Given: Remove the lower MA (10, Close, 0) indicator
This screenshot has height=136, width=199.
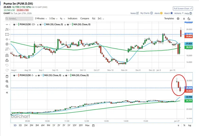Looking at the screenshot, I should tap(64, 76).
